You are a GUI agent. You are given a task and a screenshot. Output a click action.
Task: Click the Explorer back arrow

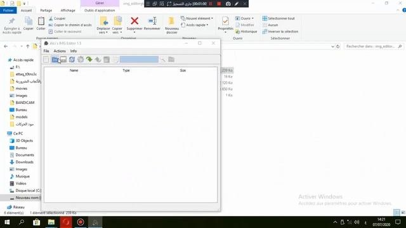(x=6, y=46)
